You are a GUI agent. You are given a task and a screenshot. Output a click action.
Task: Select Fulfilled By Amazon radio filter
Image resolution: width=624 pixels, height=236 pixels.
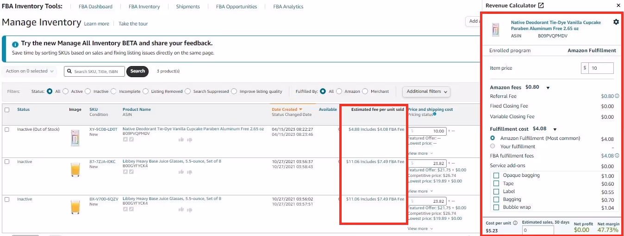click(x=339, y=91)
